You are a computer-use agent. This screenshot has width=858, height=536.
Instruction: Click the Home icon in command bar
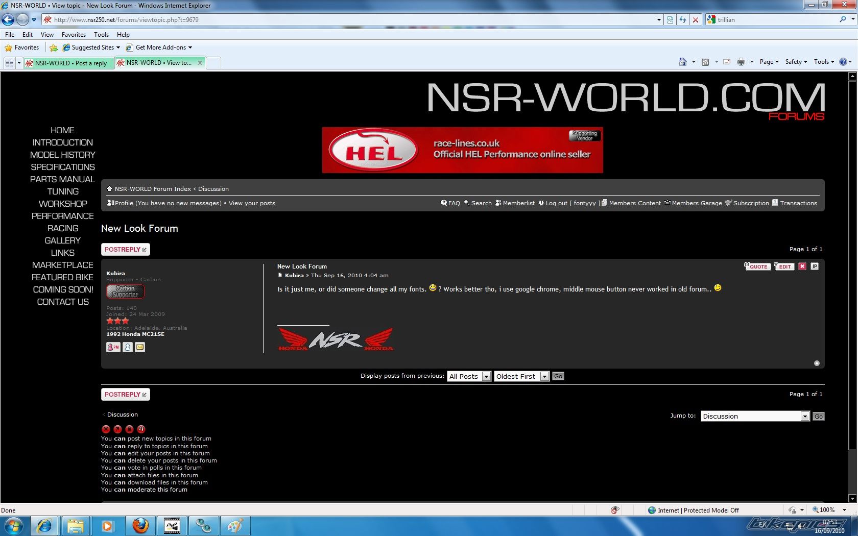(x=683, y=62)
